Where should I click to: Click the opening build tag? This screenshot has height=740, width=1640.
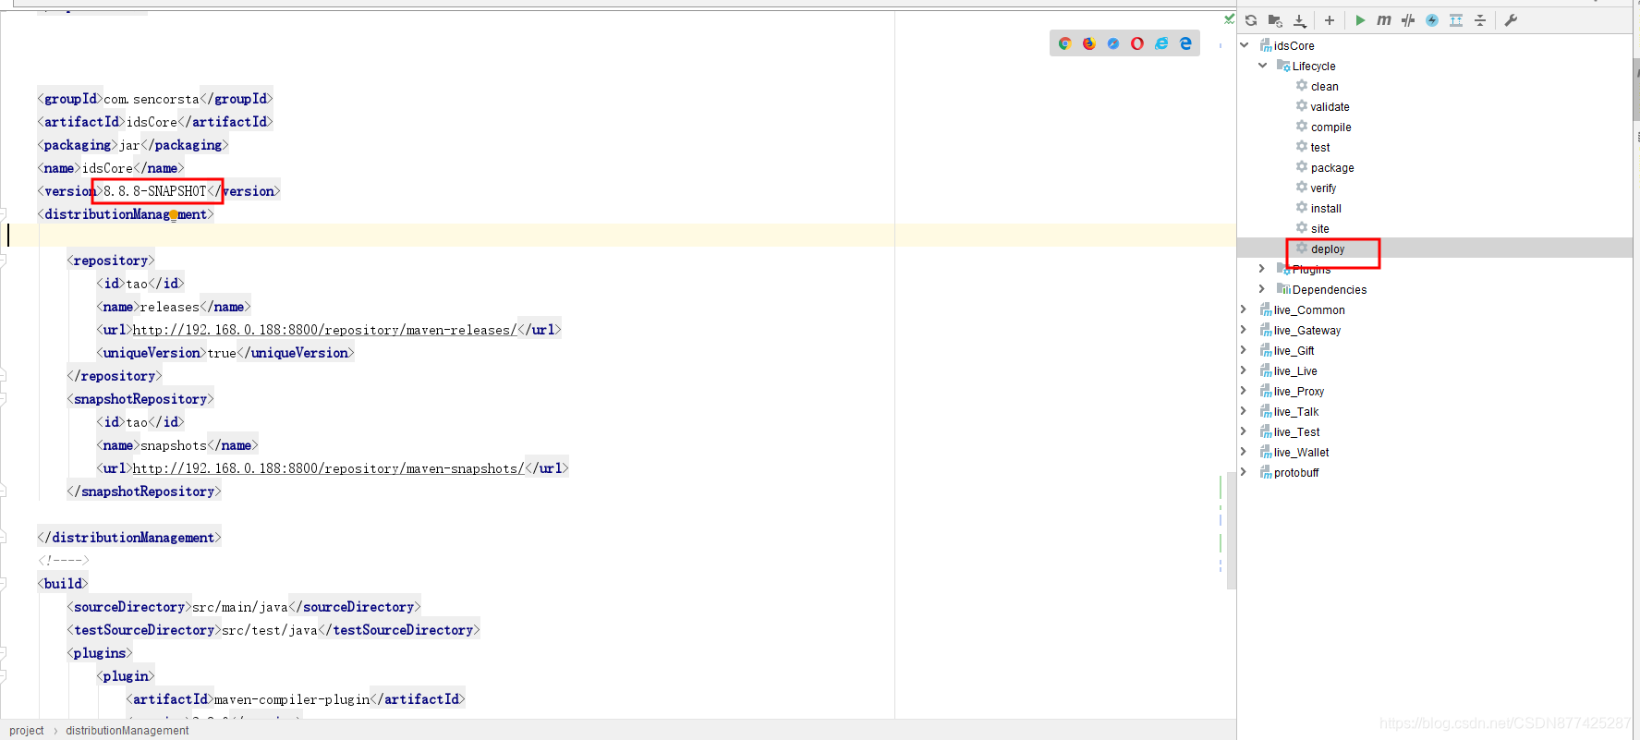point(63,584)
